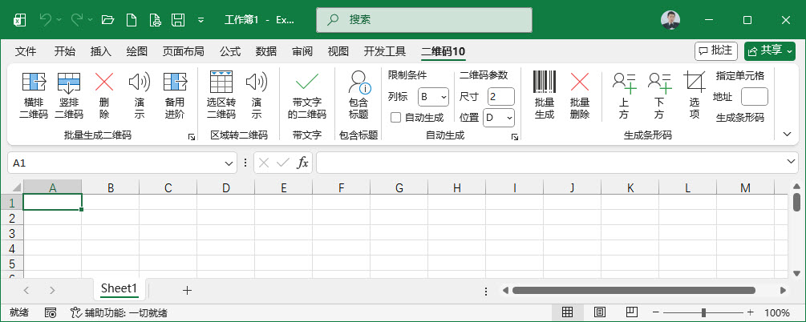The image size is (806, 322).
Task: Click the 共享 share button
Action: (x=769, y=50)
